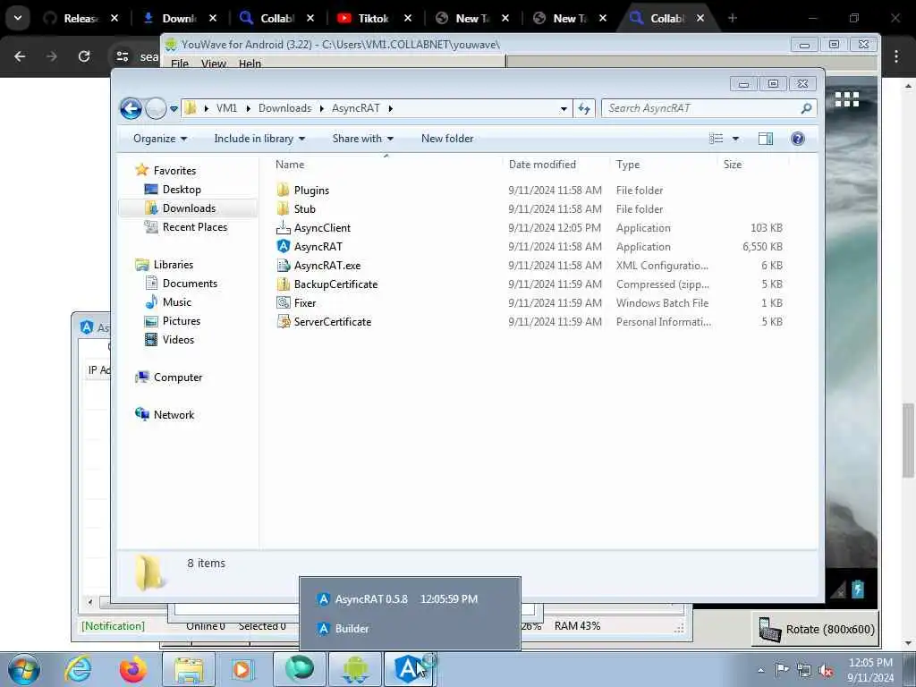Click Search AsyncRAT input field

click(x=701, y=108)
